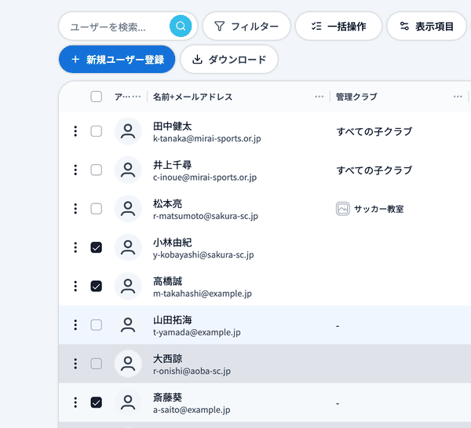This screenshot has width=471, height=428.
Task: Click email t-yamada@example.jp
Action: tap(197, 332)
